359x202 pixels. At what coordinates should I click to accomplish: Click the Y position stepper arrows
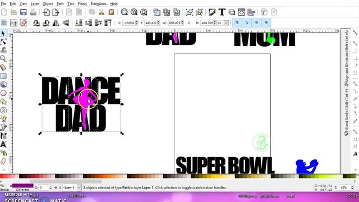pyautogui.click(x=159, y=23)
